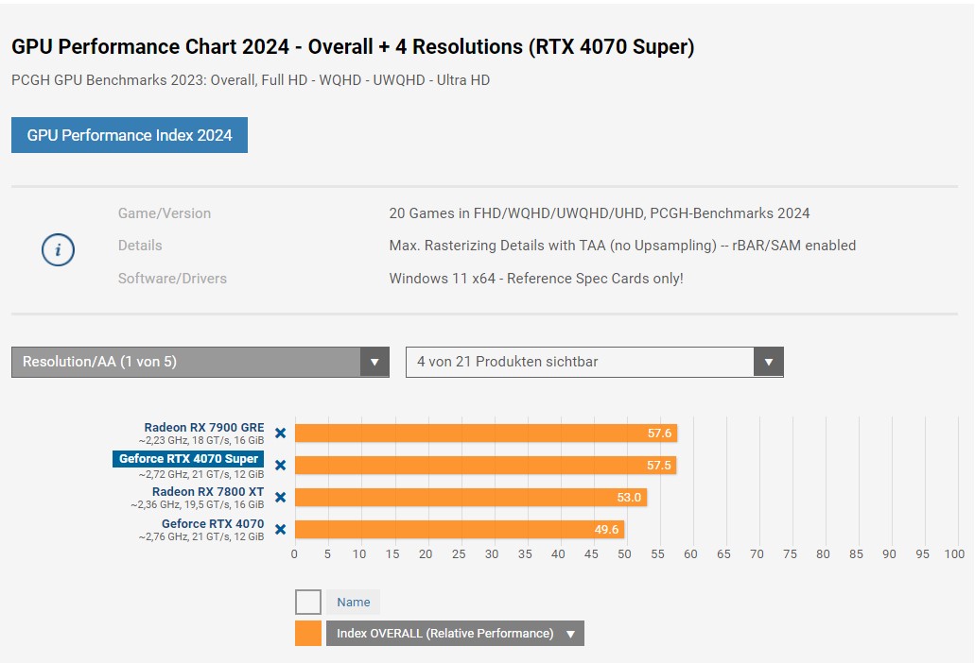The width and height of the screenshot is (975, 663).
Task: Click the '20 Games in FHD/WQHD/UWQHD/UHD' text
Action: (600, 213)
